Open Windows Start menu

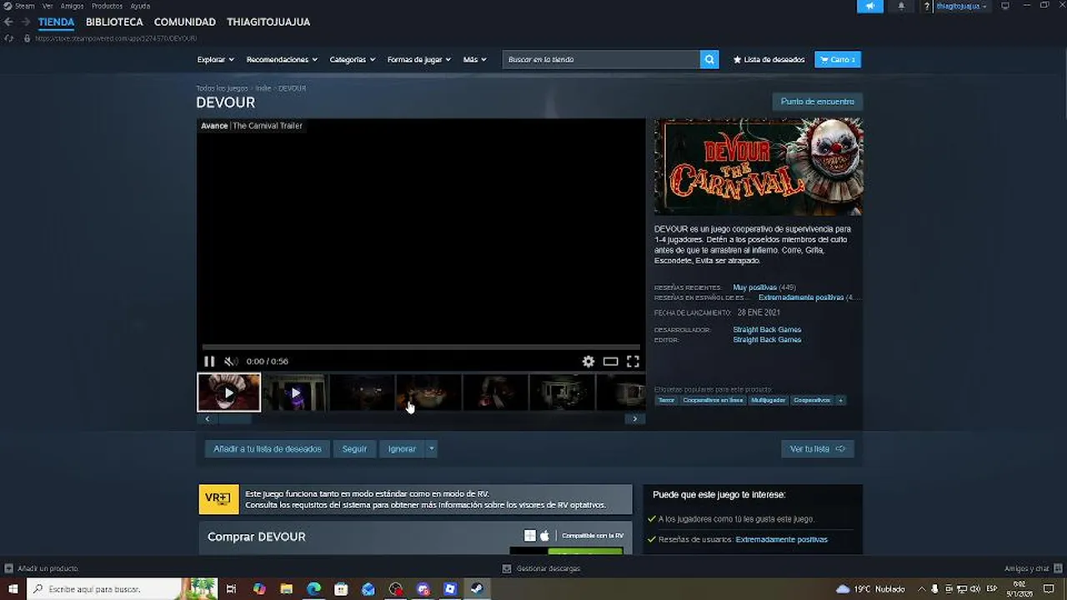(13, 589)
